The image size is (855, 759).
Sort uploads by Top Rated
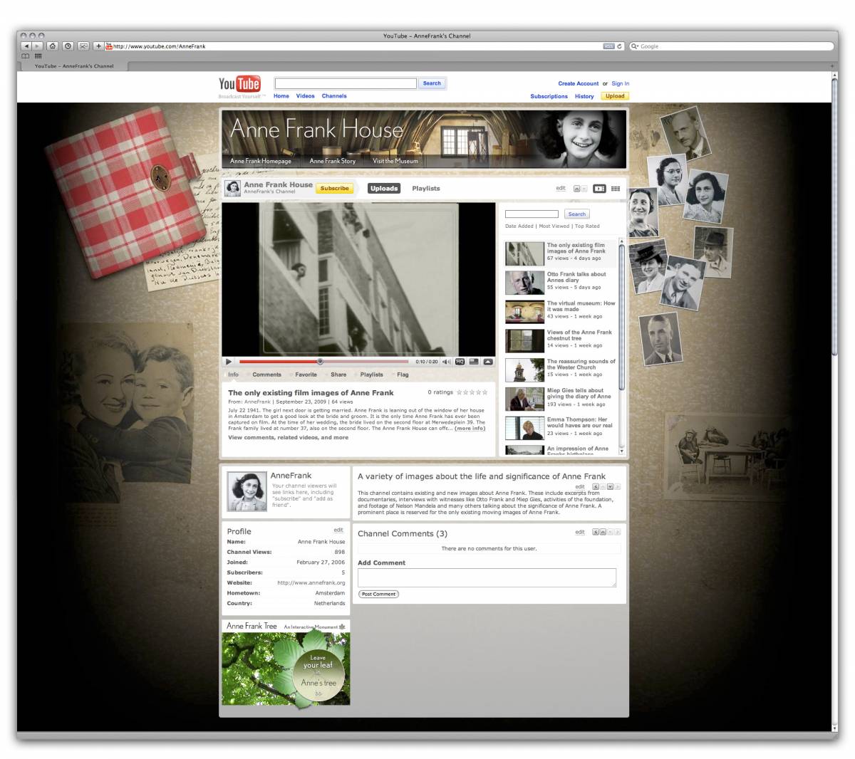tap(587, 226)
